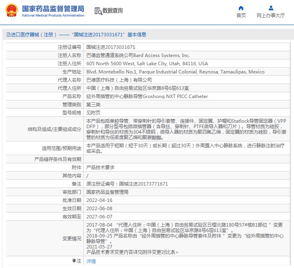The height and width of the screenshot is (268, 294).
Task: Click the 原注册证编号 remark value
Action: click(127, 184)
